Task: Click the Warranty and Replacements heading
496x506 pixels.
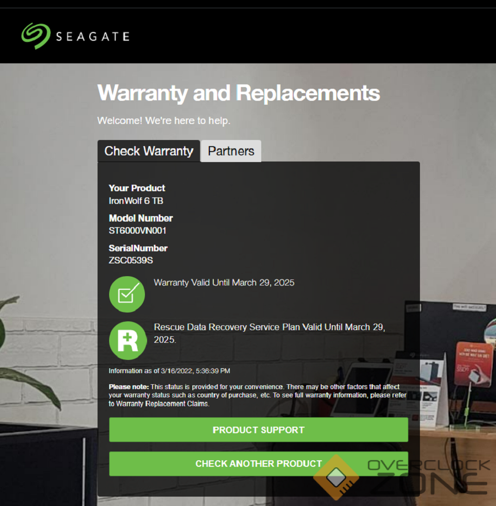Action: pos(239,93)
